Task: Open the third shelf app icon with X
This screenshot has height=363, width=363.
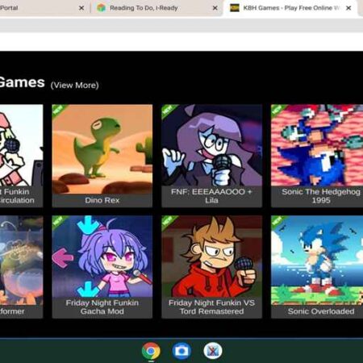Action: coord(213,351)
